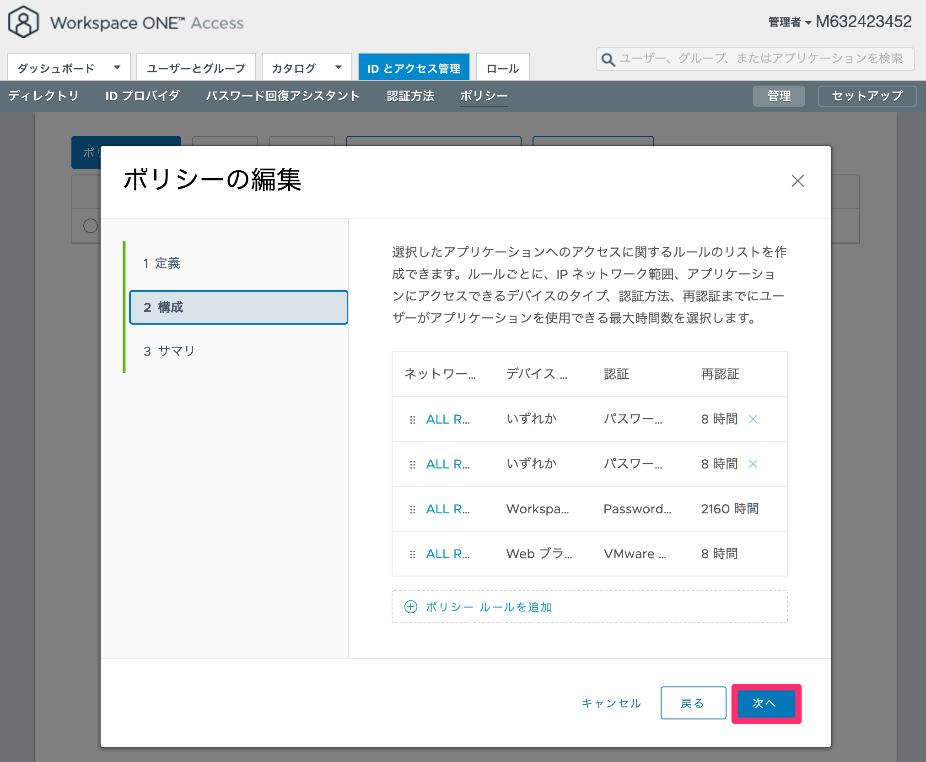
Task: Click into the user and application search field
Action: click(755, 59)
